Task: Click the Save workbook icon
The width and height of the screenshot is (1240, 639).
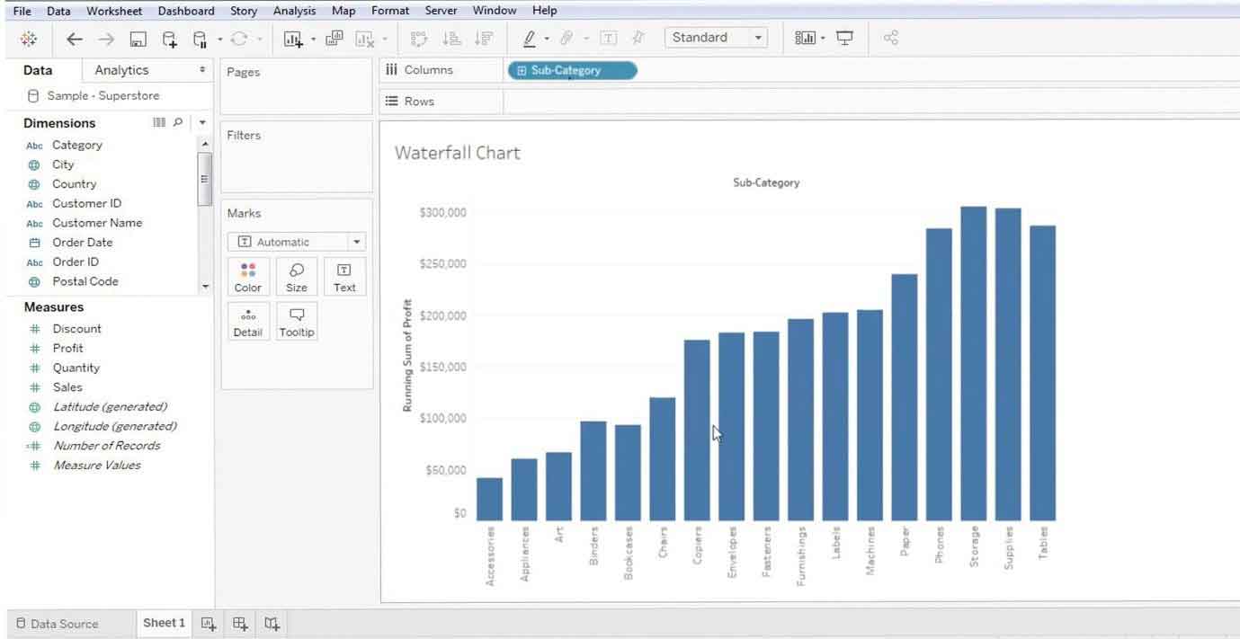Action: [137, 38]
